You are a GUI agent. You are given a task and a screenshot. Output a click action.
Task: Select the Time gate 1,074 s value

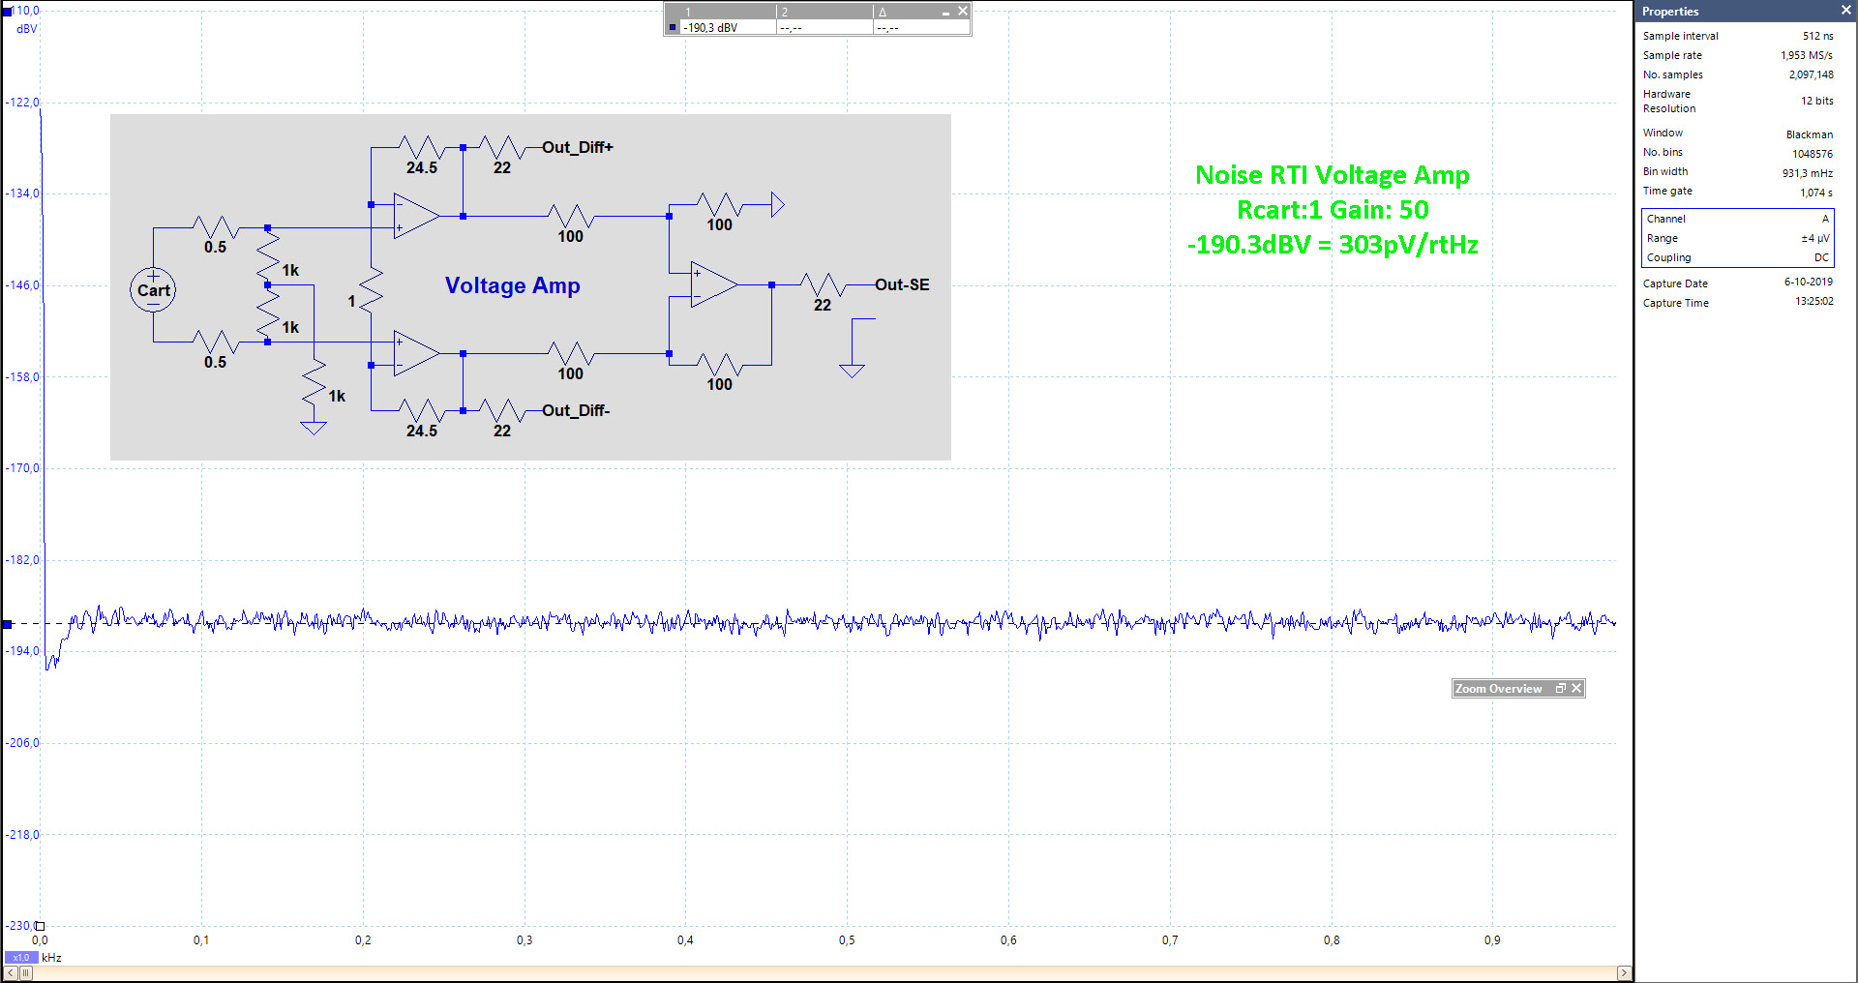coord(1815,193)
